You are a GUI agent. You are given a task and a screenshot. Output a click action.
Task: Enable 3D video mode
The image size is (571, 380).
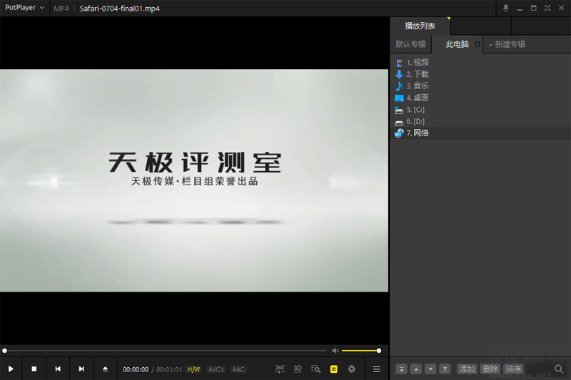tap(298, 369)
